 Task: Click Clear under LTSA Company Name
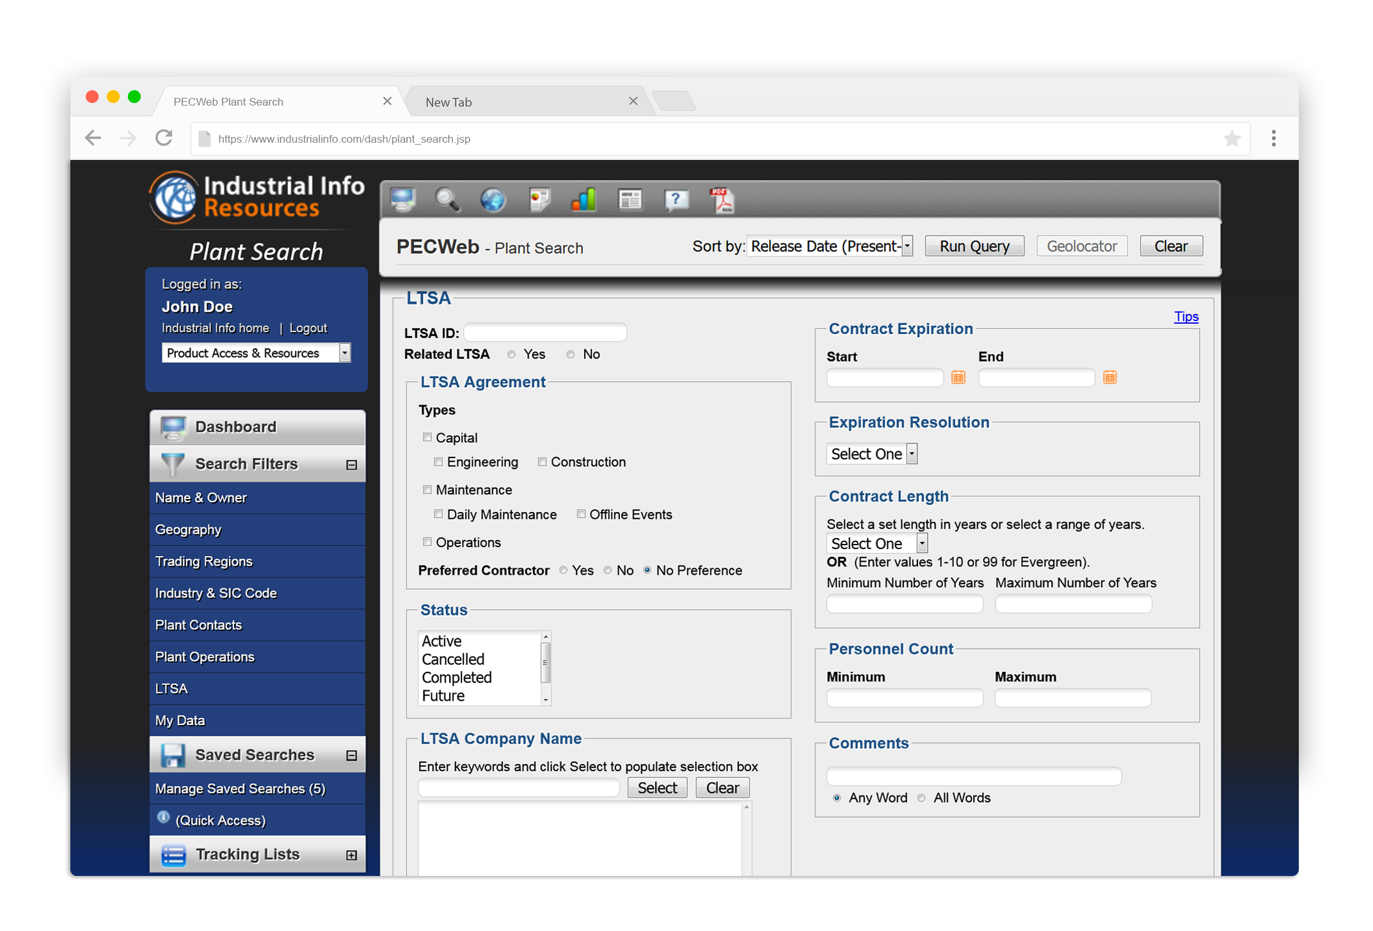point(722,788)
